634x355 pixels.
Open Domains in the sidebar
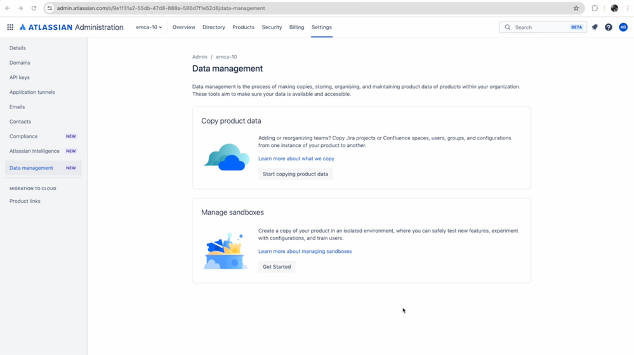click(x=20, y=63)
